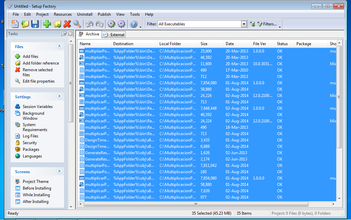Click the Filters... button
The height and width of the screenshot is (220, 351).
pyautogui.click(x=267, y=24)
